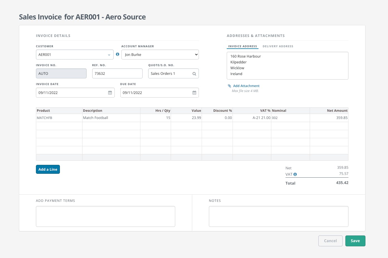Select the nominal cell showing 002
Viewport: 388px width, 258px height.
pos(291,118)
